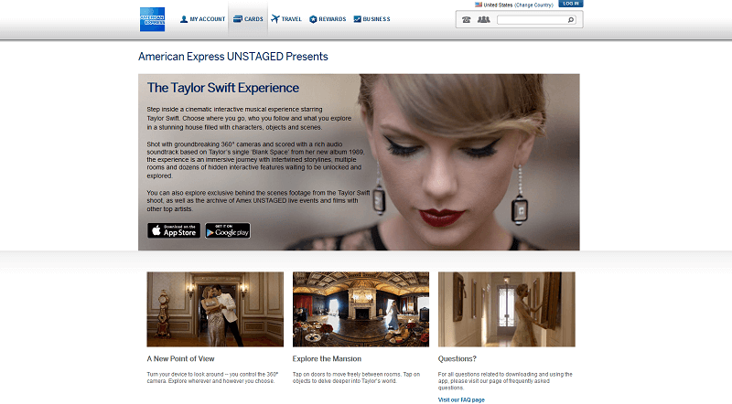Click the American Express logo
Screen dimensions: 732x404
[x=152, y=19]
